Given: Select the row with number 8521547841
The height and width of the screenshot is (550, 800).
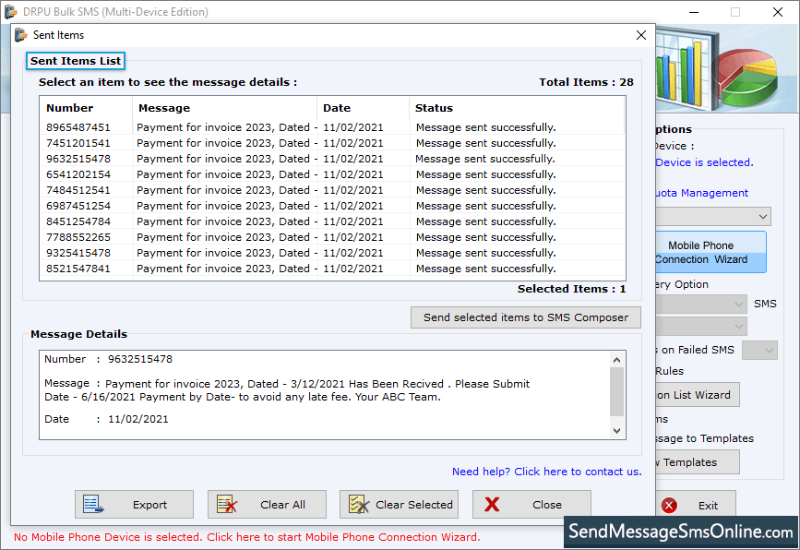Looking at the screenshot, I should pos(332,269).
